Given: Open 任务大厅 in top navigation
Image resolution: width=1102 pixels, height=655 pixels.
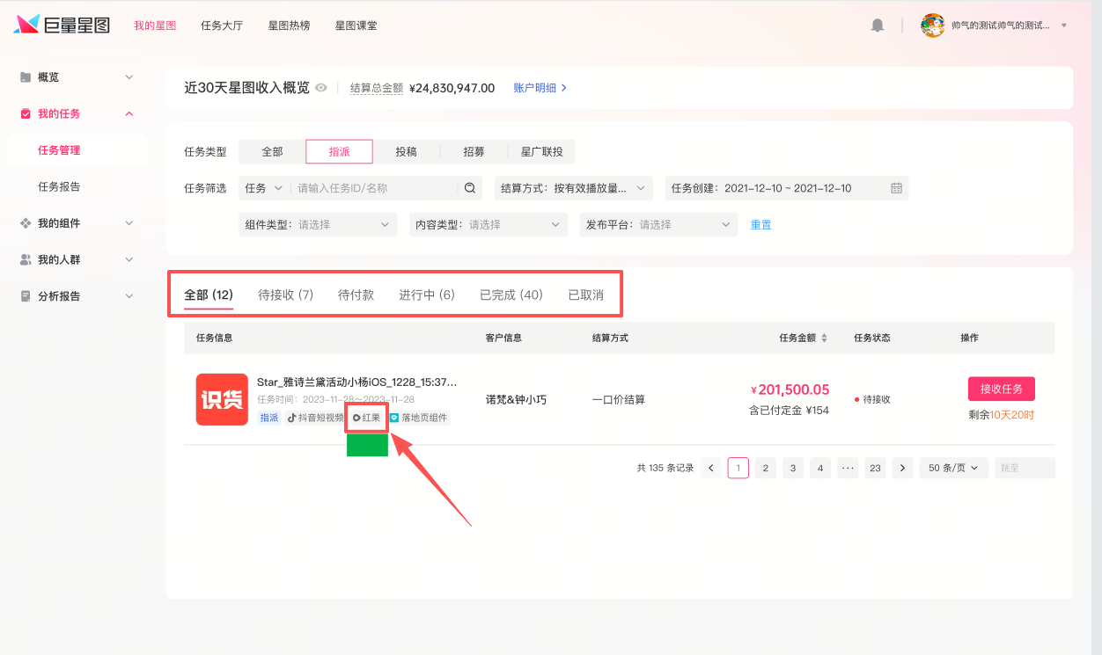Looking at the screenshot, I should [222, 25].
